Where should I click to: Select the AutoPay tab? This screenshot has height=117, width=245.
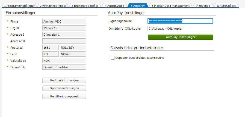point(138,5)
